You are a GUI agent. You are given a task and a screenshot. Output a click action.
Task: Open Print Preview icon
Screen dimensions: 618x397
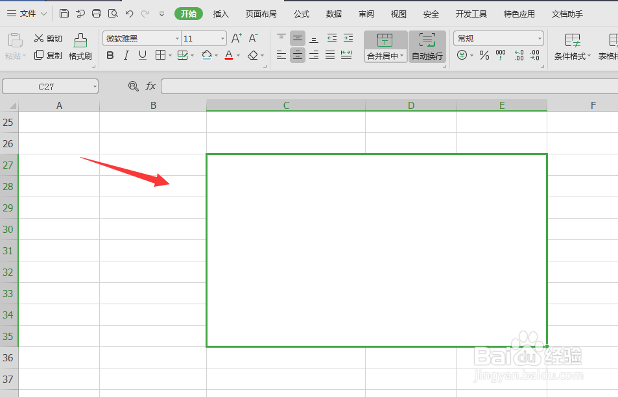[113, 14]
